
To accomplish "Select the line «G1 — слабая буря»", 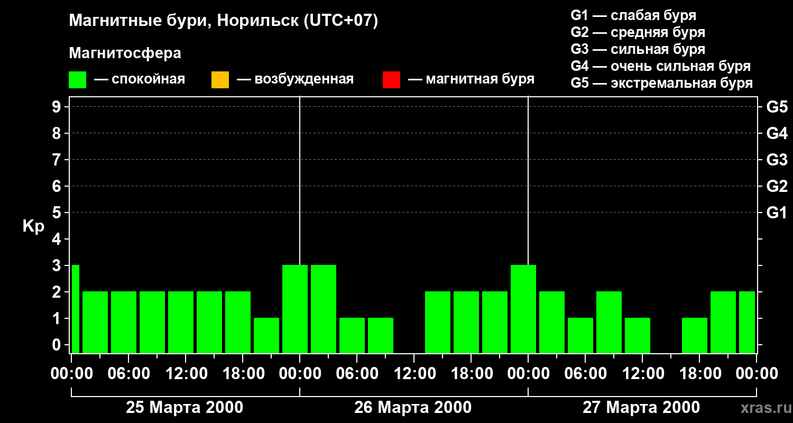I will [x=633, y=15].
